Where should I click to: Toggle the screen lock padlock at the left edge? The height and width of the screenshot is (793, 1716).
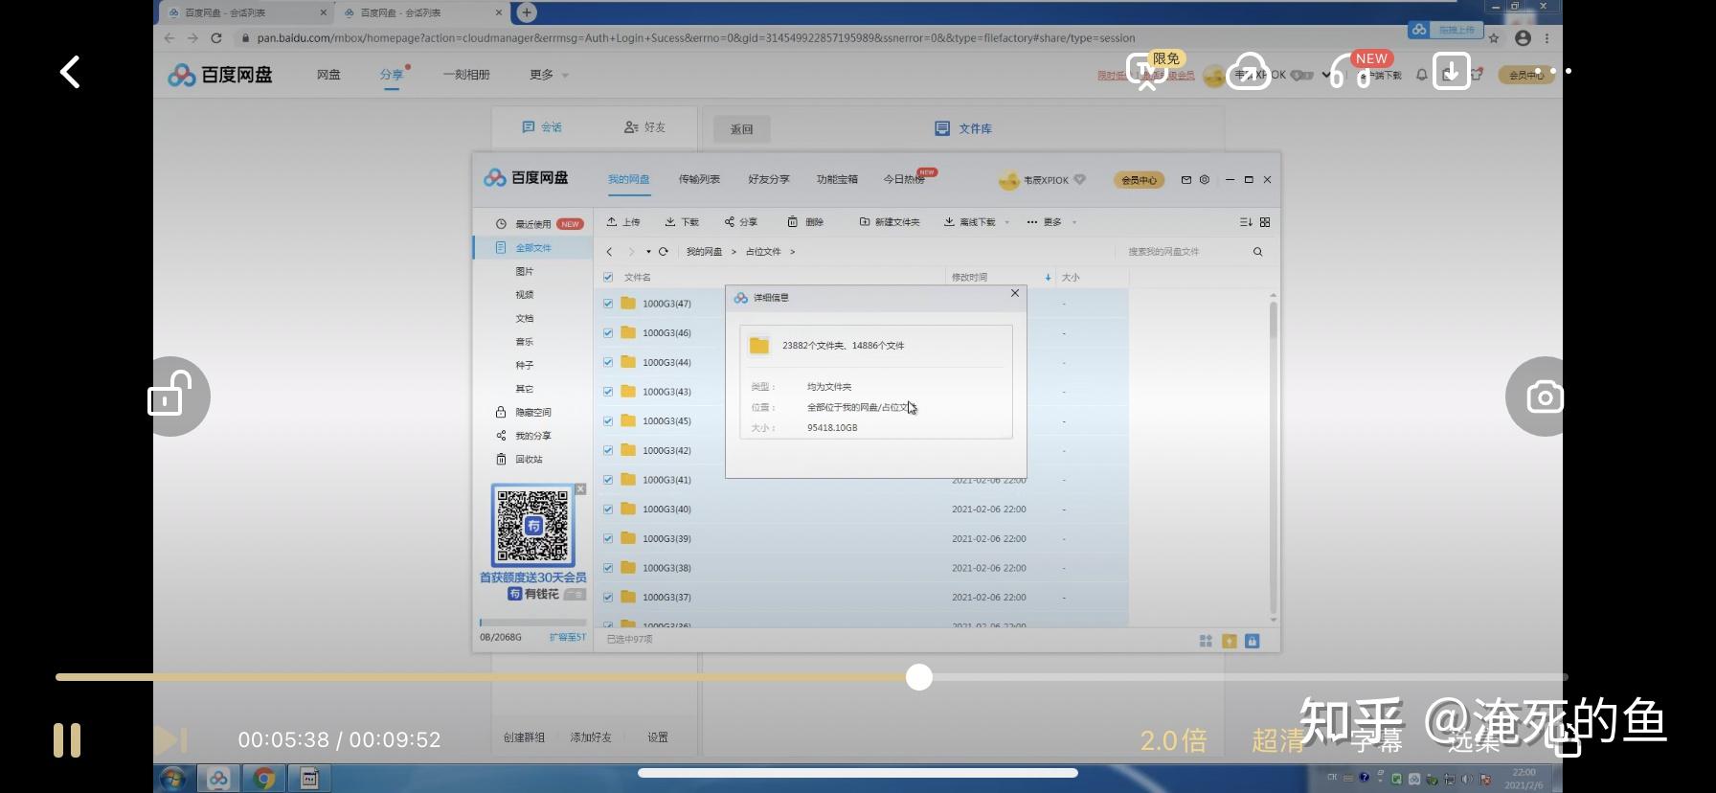tap(169, 394)
